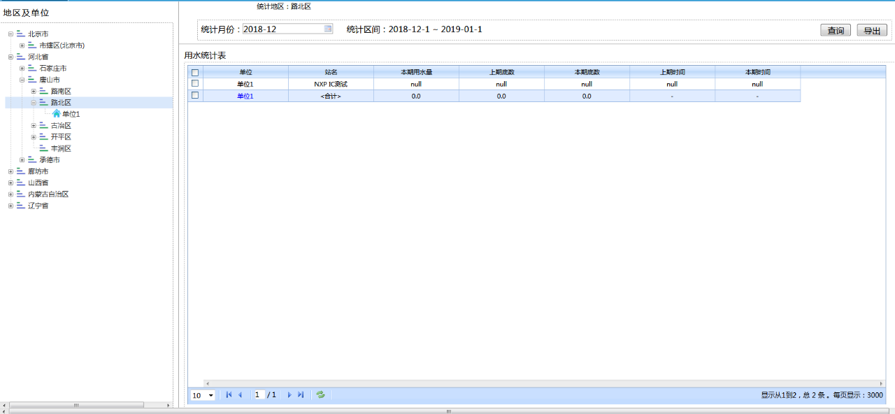Check the NXP IC测试 row checkbox
895x414 pixels.
(x=195, y=84)
